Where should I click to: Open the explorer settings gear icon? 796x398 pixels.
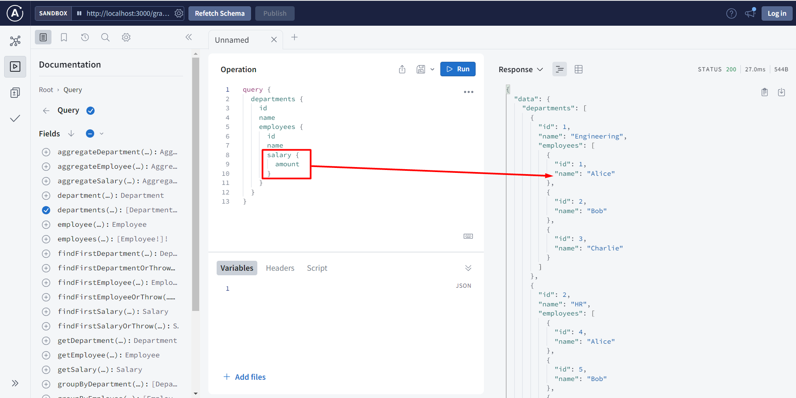(126, 37)
